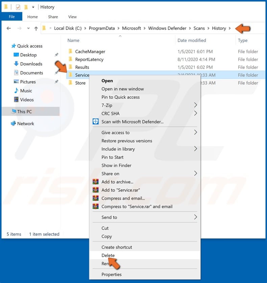Image resolution: width=267 pixels, height=283 pixels.
Task: Click the CacheManager folder icon
Action: 71,51
